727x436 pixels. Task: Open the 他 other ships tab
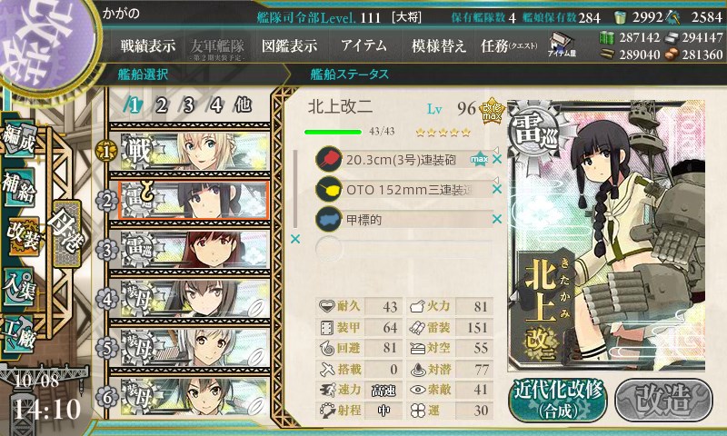[243, 105]
